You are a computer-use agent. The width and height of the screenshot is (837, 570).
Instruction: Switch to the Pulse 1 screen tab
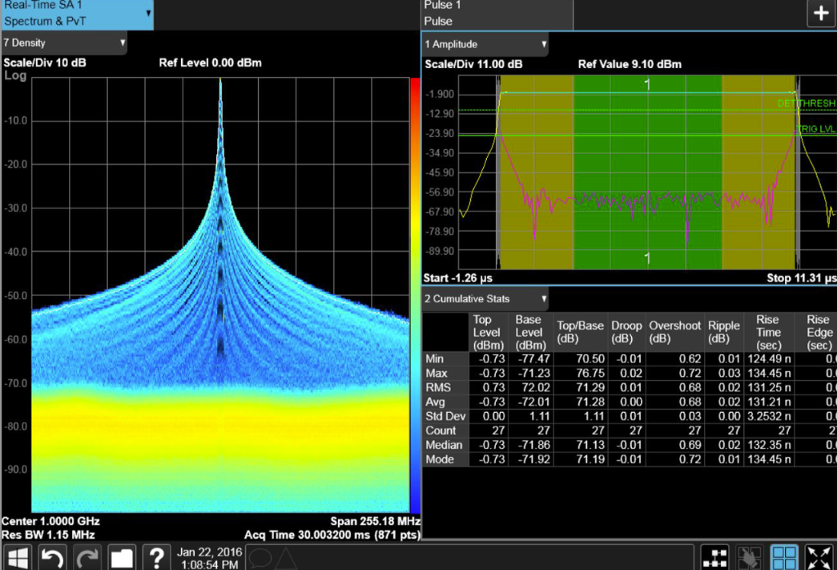(x=497, y=14)
